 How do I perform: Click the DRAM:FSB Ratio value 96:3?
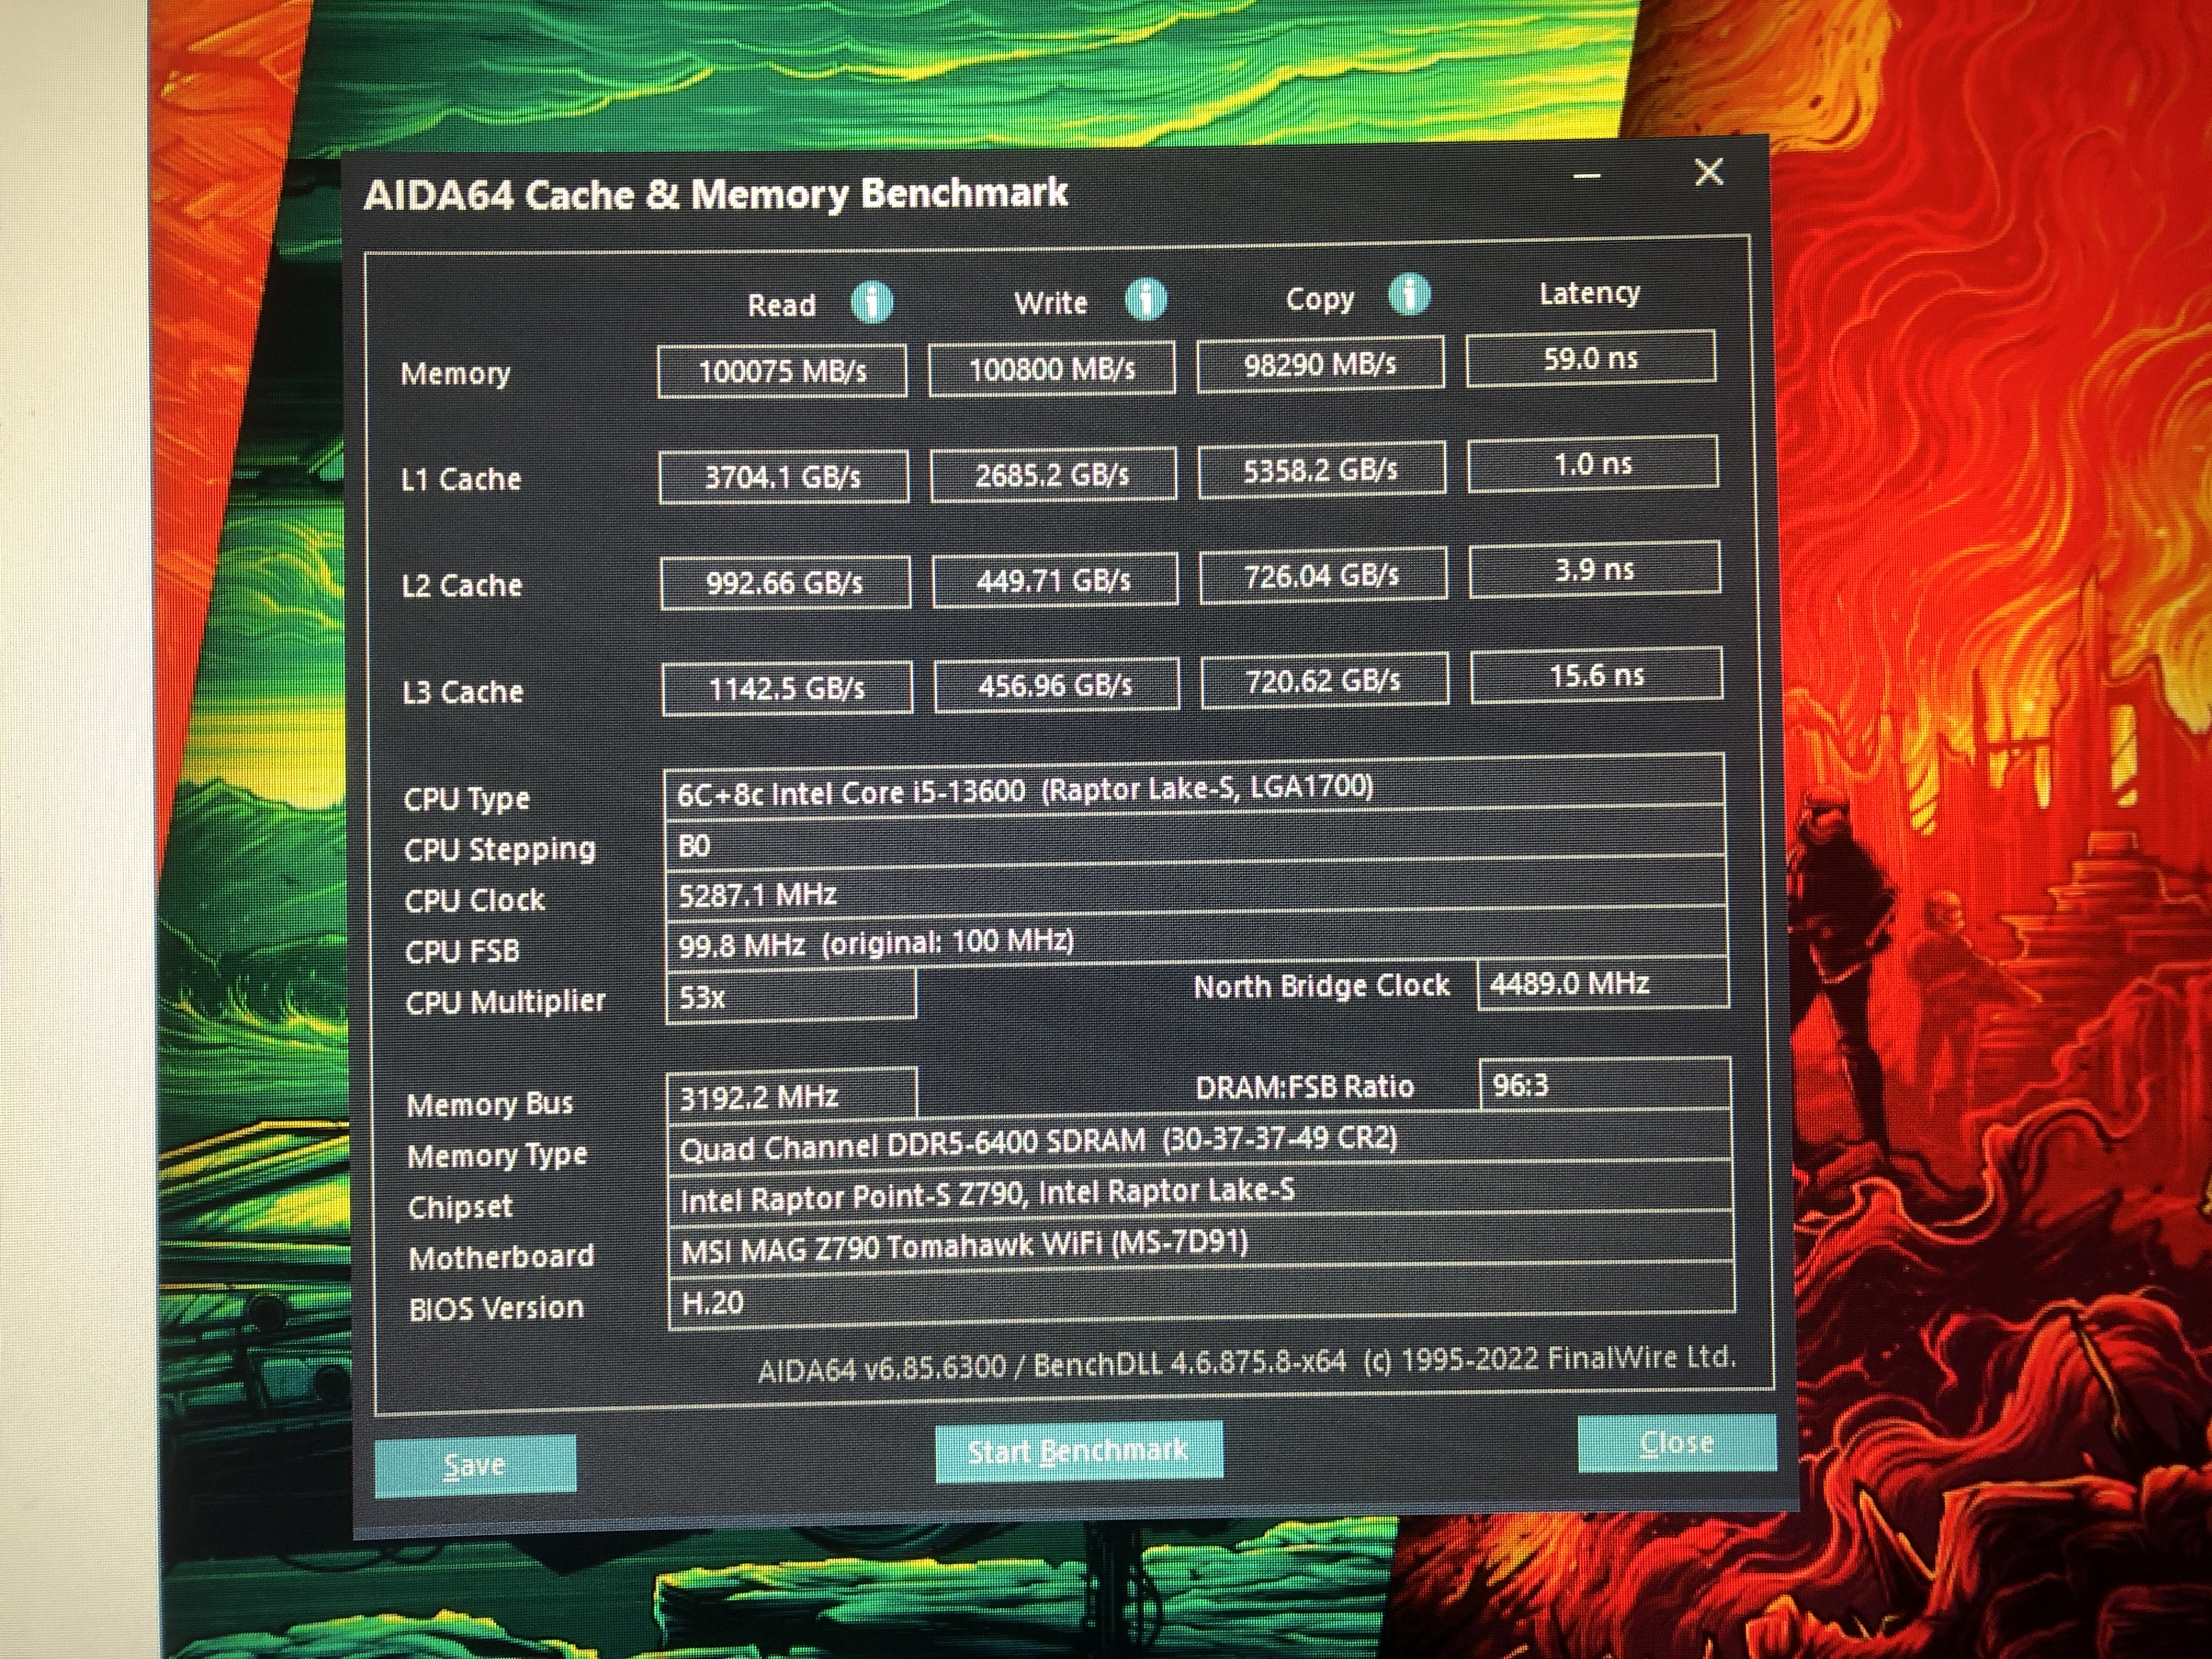click(x=1605, y=1084)
